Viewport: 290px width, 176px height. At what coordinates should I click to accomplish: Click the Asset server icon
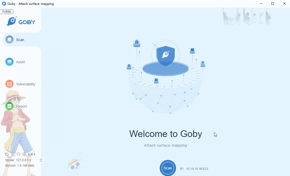[x=9, y=62]
